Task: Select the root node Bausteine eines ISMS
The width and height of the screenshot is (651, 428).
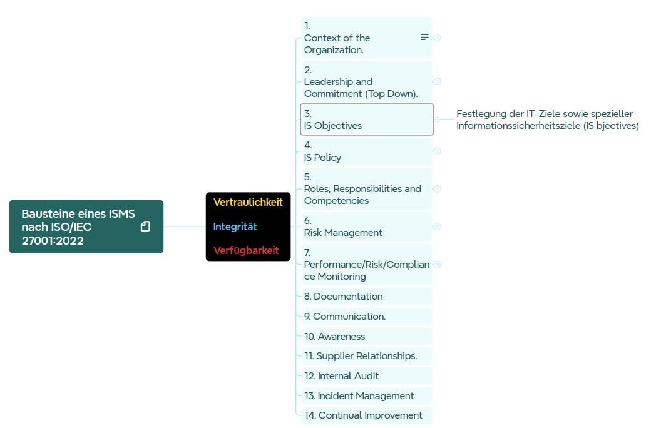Action: (78, 227)
